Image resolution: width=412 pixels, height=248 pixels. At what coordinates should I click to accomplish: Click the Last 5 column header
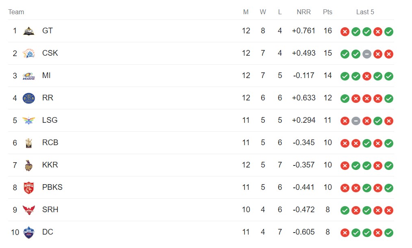[x=365, y=12]
